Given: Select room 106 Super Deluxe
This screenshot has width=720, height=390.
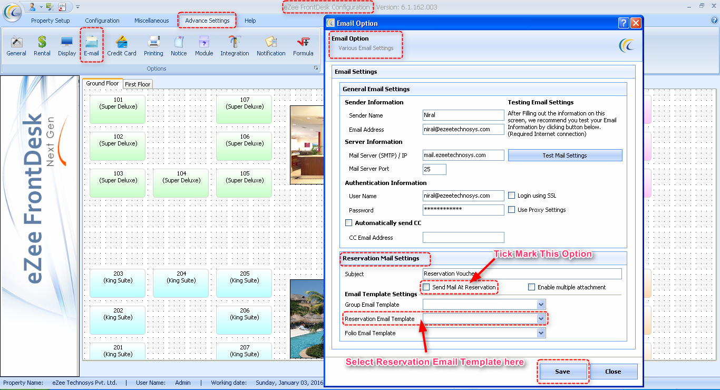Looking at the screenshot, I should (x=244, y=146).
